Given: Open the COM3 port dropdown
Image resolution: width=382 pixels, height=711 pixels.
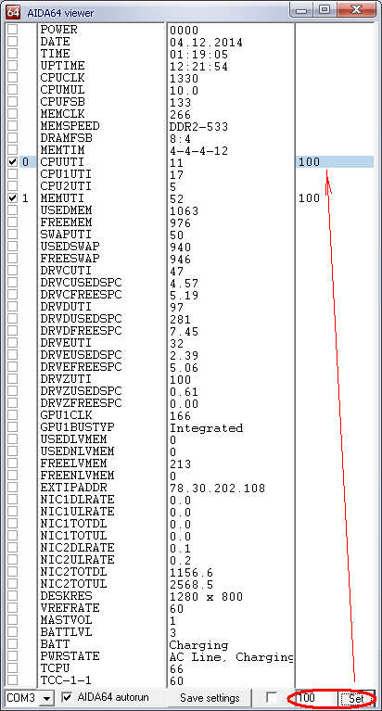Looking at the screenshot, I should click(46, 698).
